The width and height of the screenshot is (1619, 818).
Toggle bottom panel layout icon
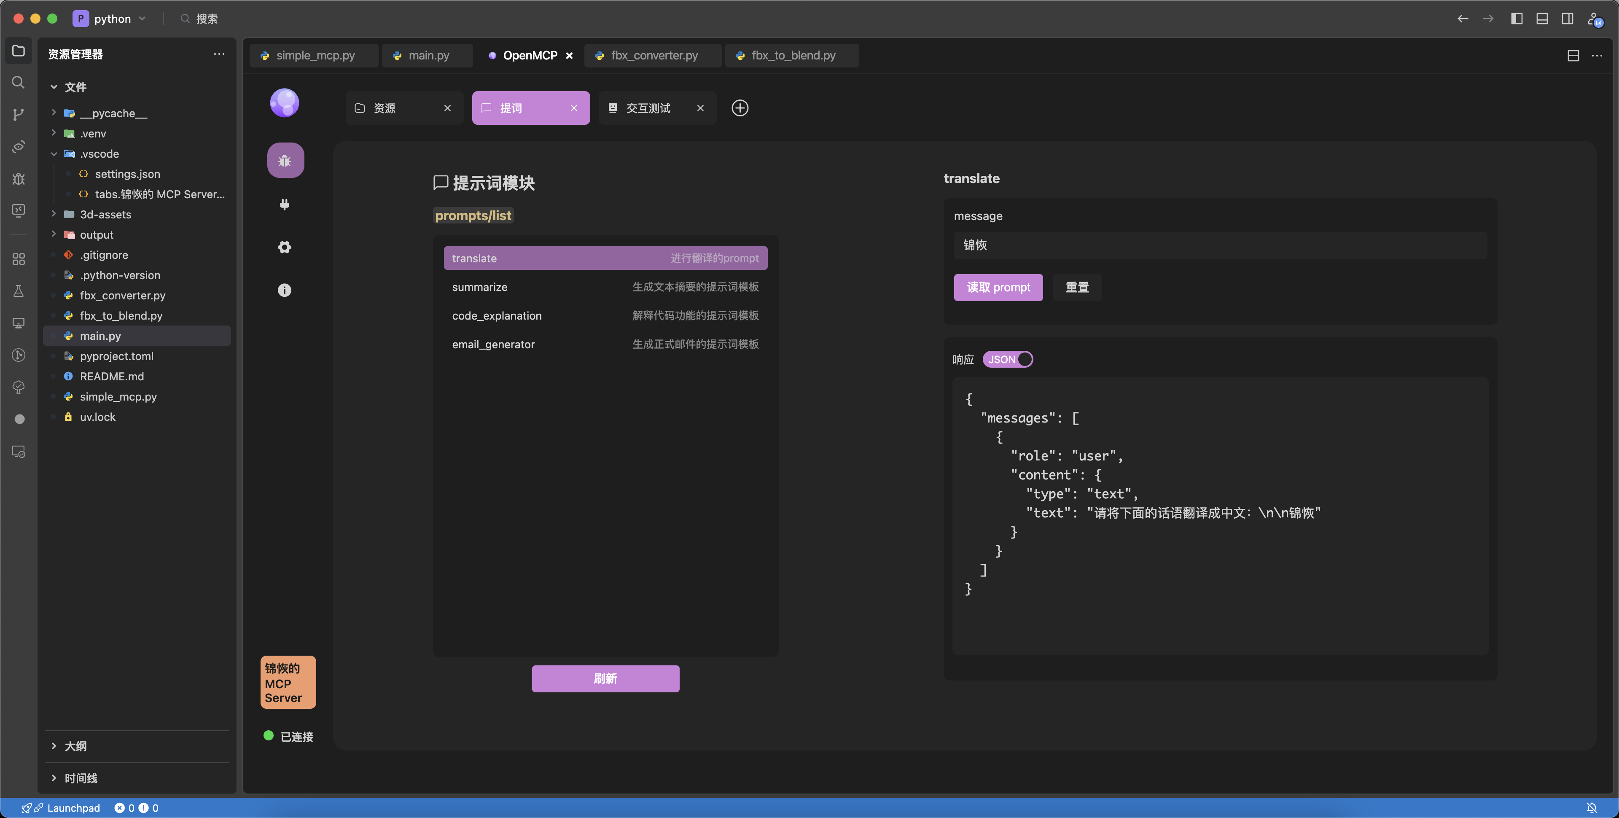click(1542, 19)
